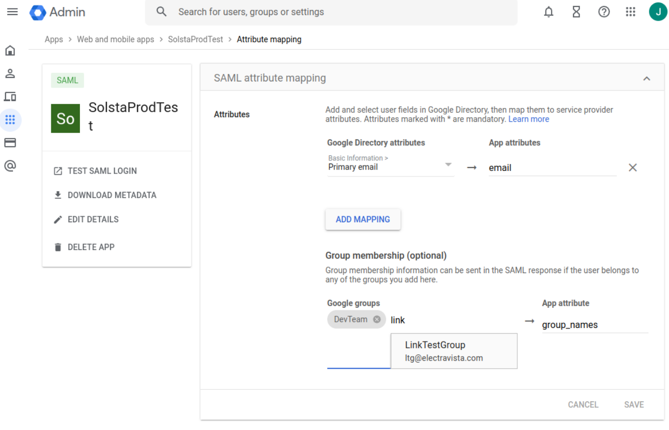The image size is (669, 430).
Task: Open the help question mark
Action: [x=604, y=12]
